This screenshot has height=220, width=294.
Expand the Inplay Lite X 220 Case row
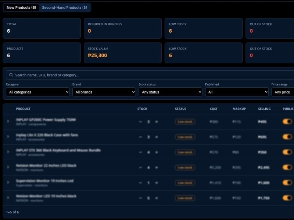click(x=8, y=136)
